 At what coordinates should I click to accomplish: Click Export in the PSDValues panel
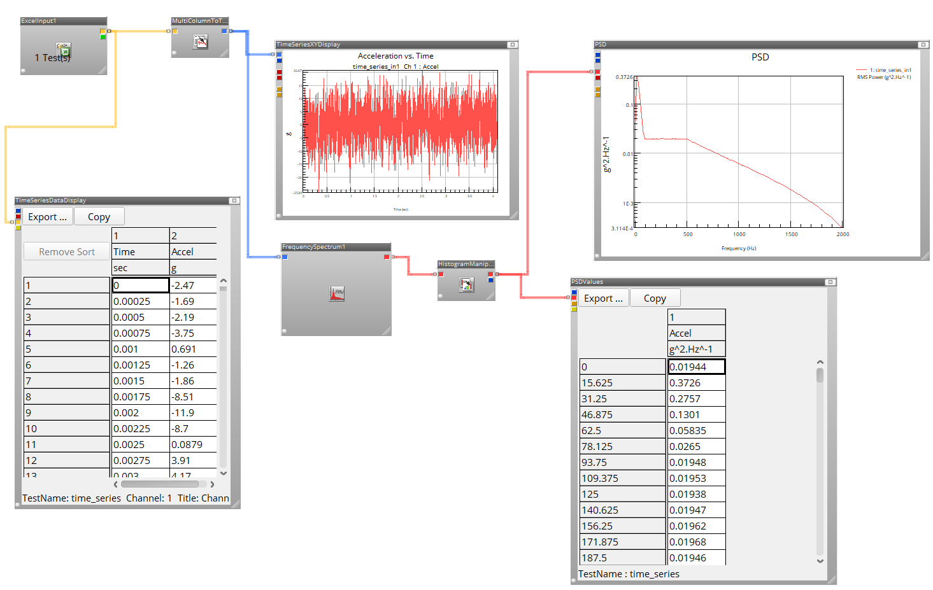pos(602,297)
